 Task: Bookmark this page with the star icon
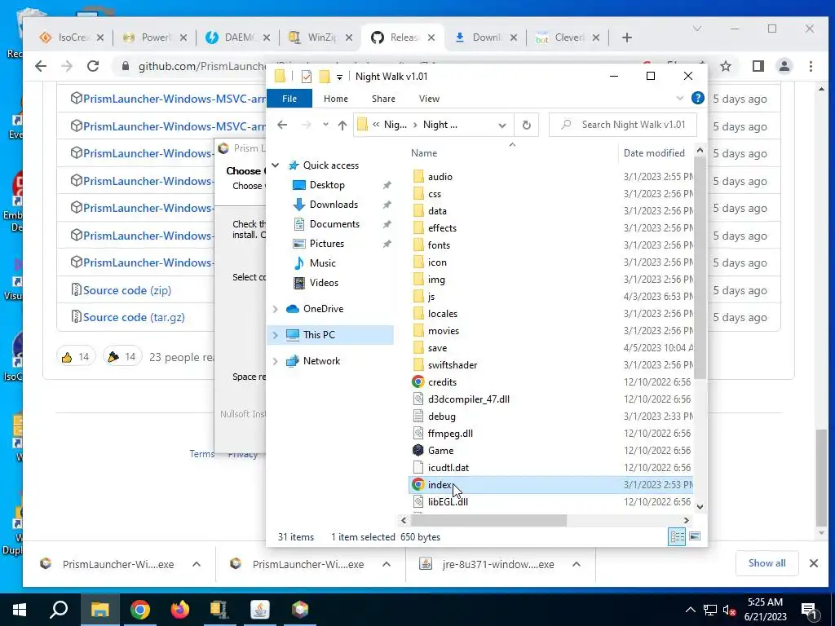(725, 66)
